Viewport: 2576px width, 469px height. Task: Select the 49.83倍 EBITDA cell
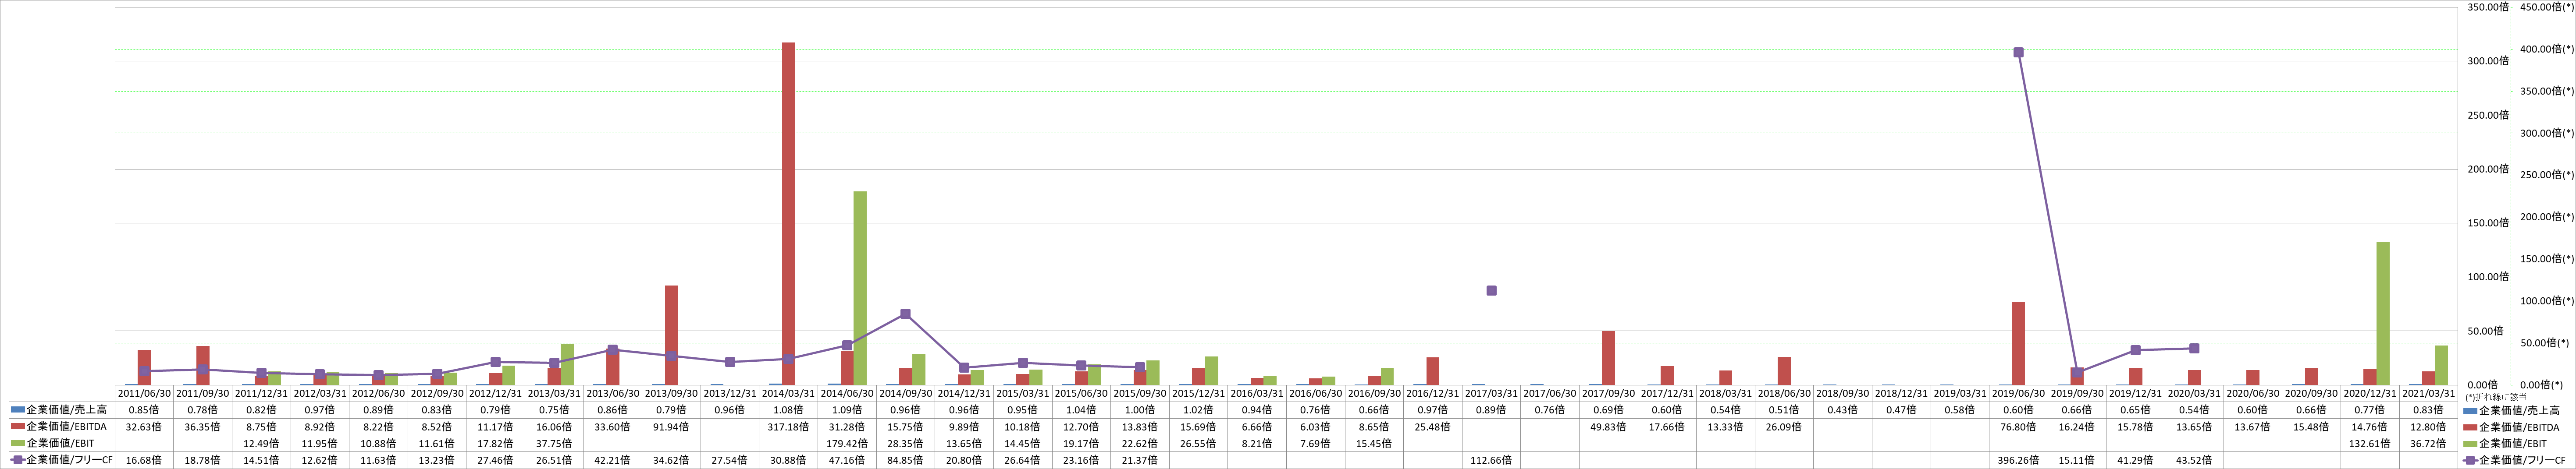[1608, 427]
